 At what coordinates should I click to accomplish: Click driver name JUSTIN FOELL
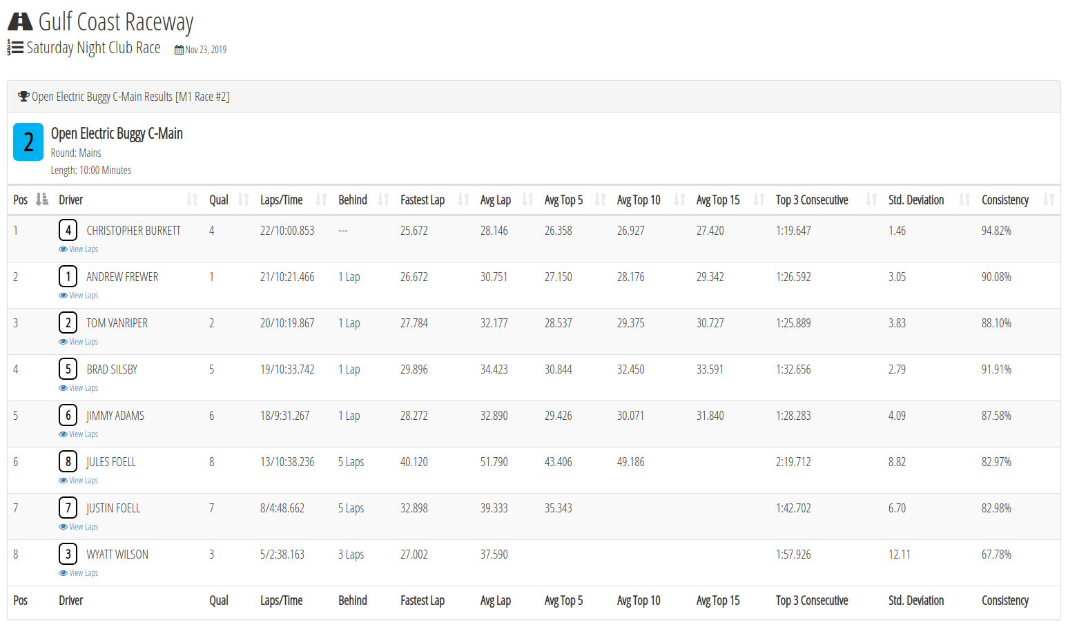click(x=113, y=508)
